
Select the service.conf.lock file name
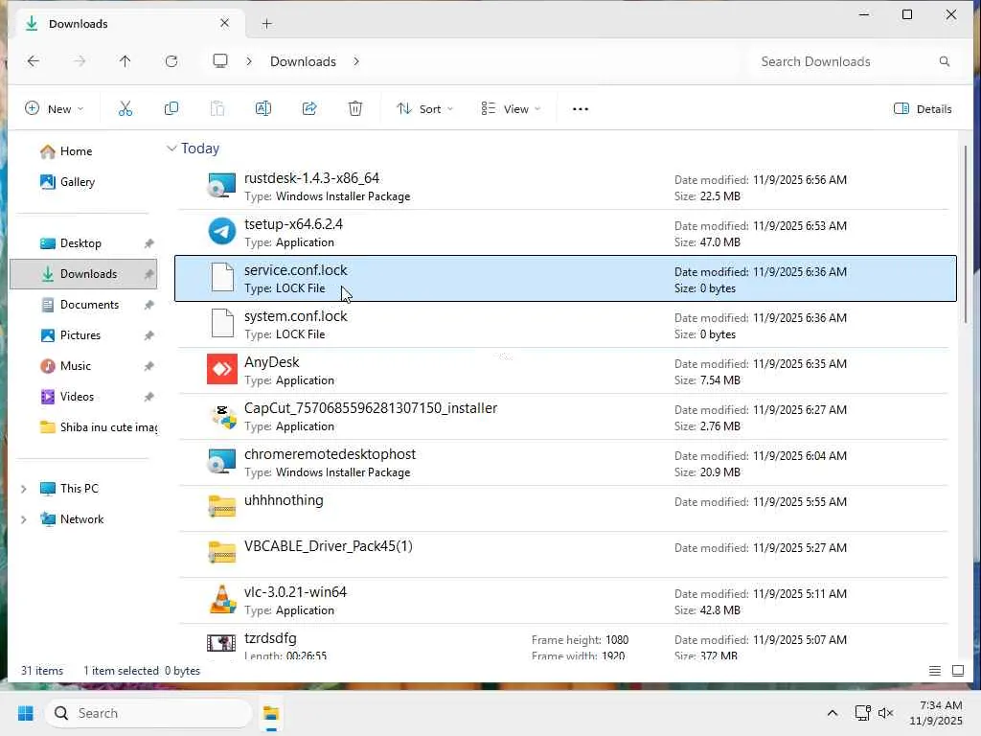(295, 270)
